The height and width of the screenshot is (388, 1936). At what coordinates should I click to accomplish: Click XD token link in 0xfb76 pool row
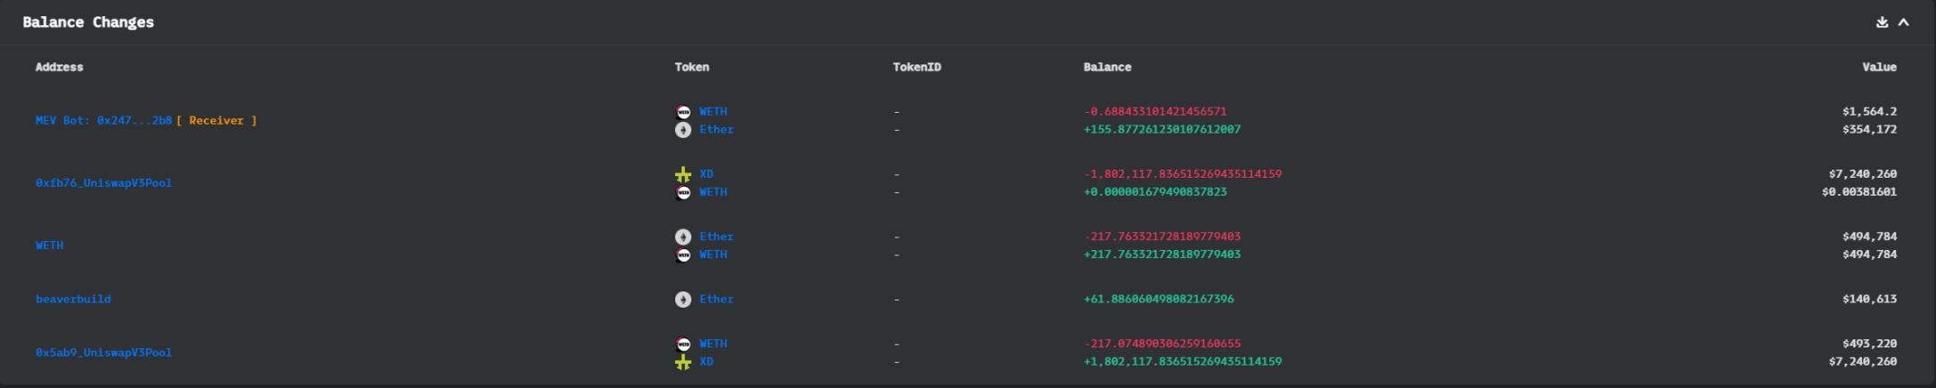(x=706, y=174)
